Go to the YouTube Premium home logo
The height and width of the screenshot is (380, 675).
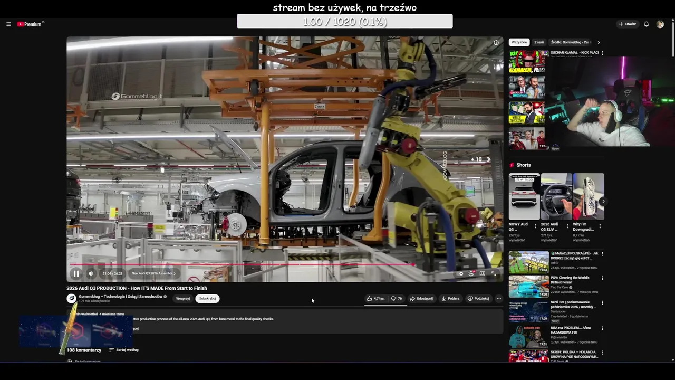pos(30,24)
